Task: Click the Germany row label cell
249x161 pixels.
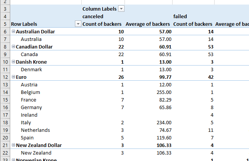Action: pos(31,107)
